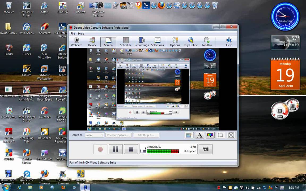Viewport: 306px width, 191px height.
Task: Click the dashed rectangle selection icon
Action: (x=220, y=135)
